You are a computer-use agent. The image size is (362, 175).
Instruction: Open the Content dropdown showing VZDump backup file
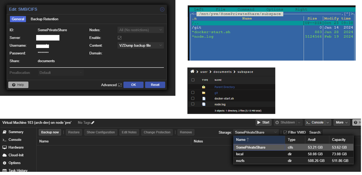tap(140, 45)
